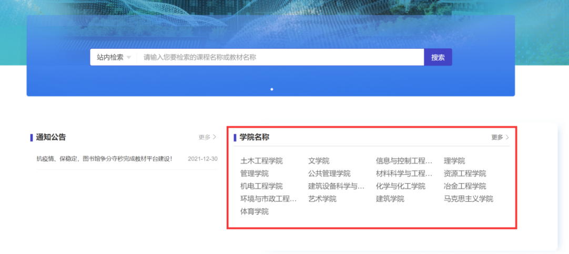Select the carousel indicator dot
The height and width of the screenshot is (254, 569).
(x=272, y=89)
